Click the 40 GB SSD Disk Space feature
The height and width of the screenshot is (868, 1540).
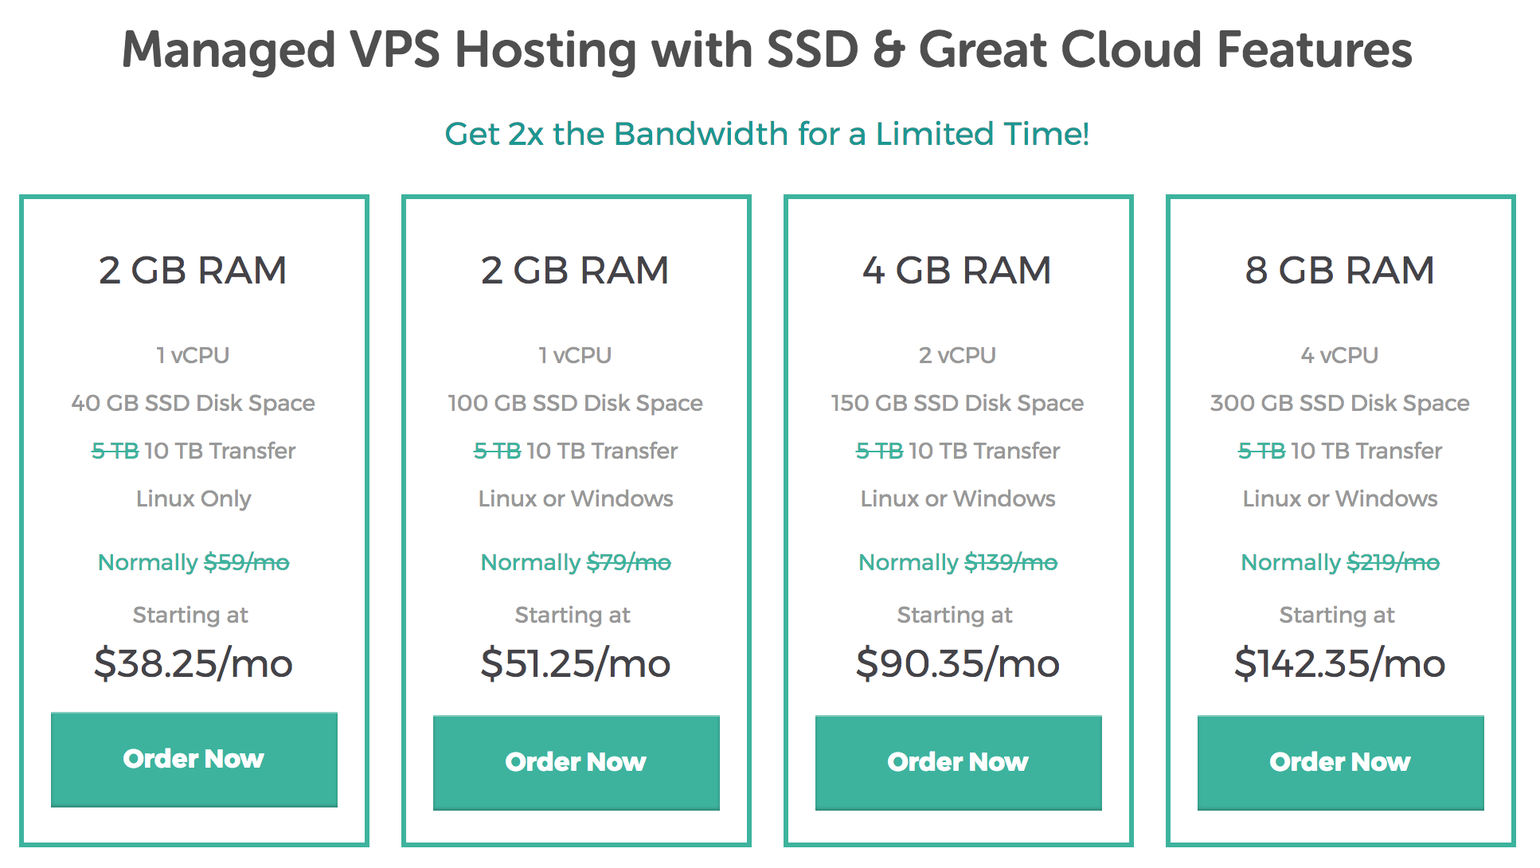coord(193,403)
